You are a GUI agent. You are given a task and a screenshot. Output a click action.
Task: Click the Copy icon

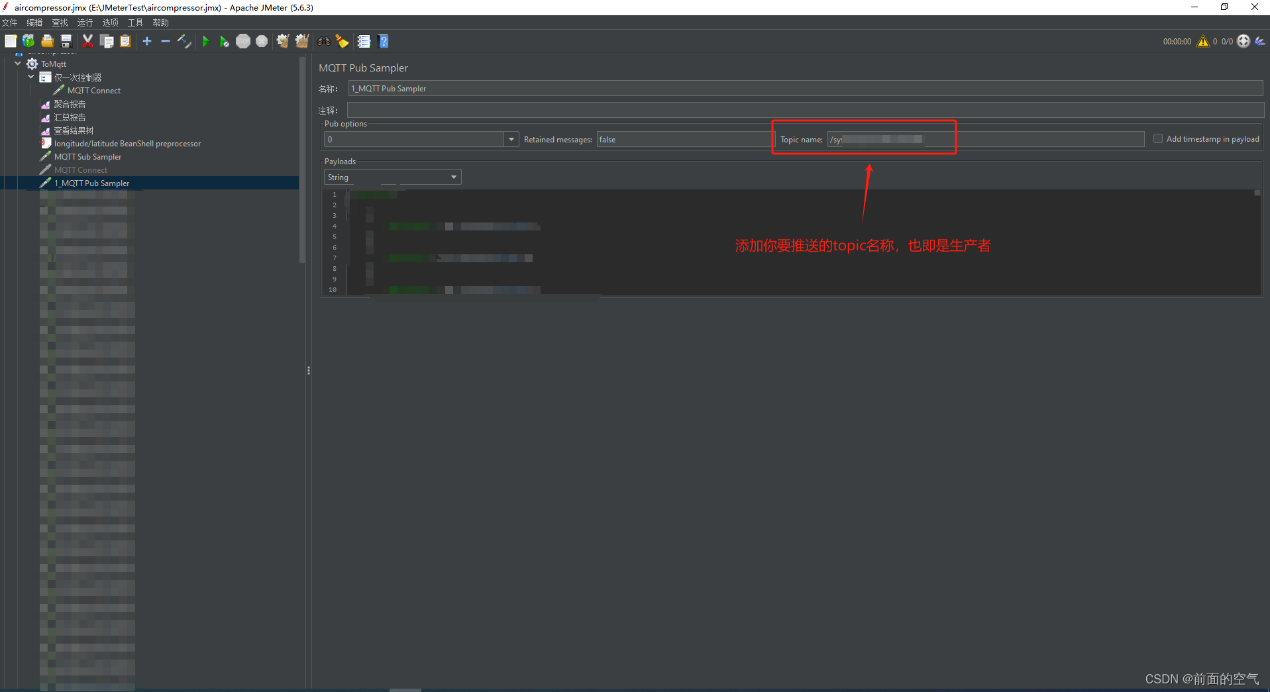coord(107,41)
